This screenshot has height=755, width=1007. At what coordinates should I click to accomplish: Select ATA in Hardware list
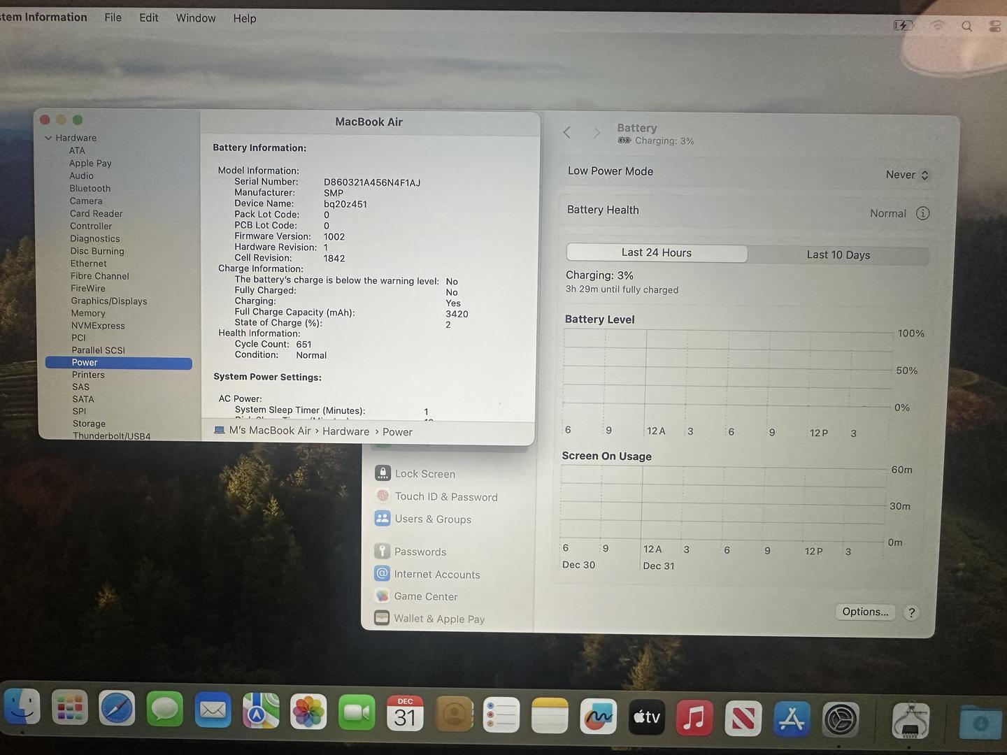coord(77,150)
